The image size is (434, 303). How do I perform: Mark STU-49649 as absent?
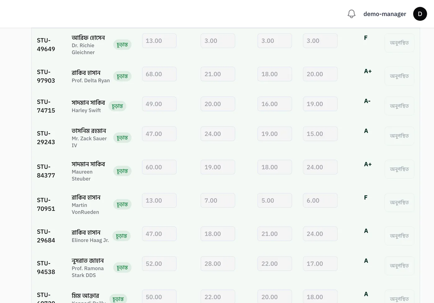tap(399, 43)
